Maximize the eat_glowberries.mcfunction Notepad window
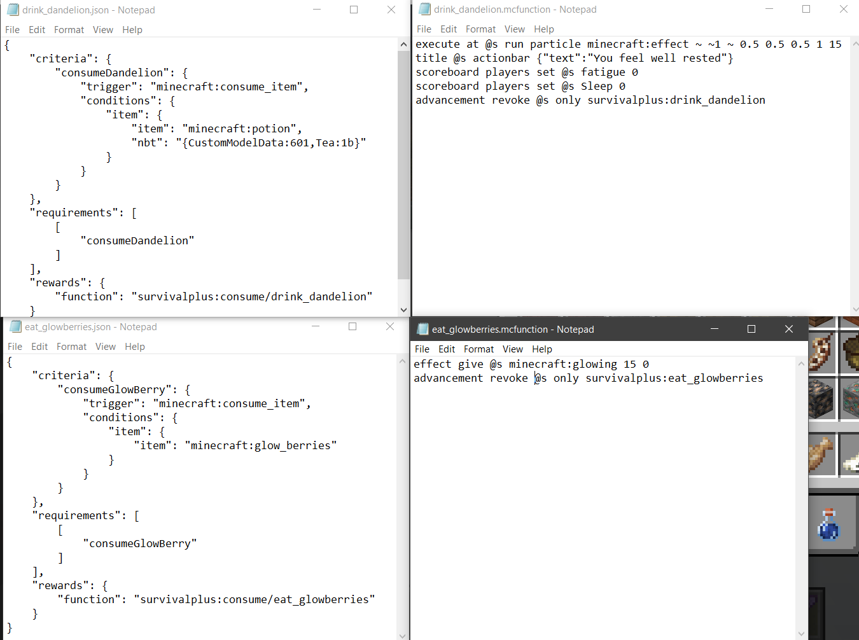Screen dimensions: 859x640 point(751,329)
